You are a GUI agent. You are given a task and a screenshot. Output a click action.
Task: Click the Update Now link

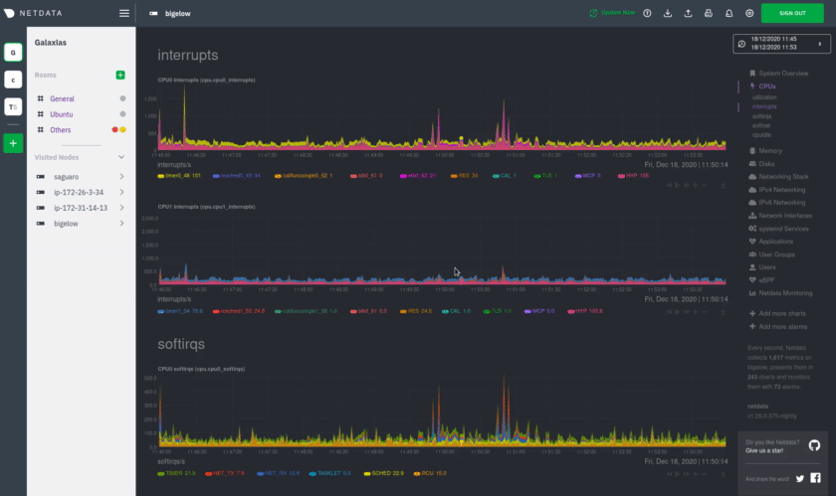[x=612, y=13]
